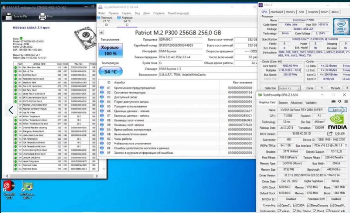Select disk C: status icon at 34 °C

coord(119,17)
